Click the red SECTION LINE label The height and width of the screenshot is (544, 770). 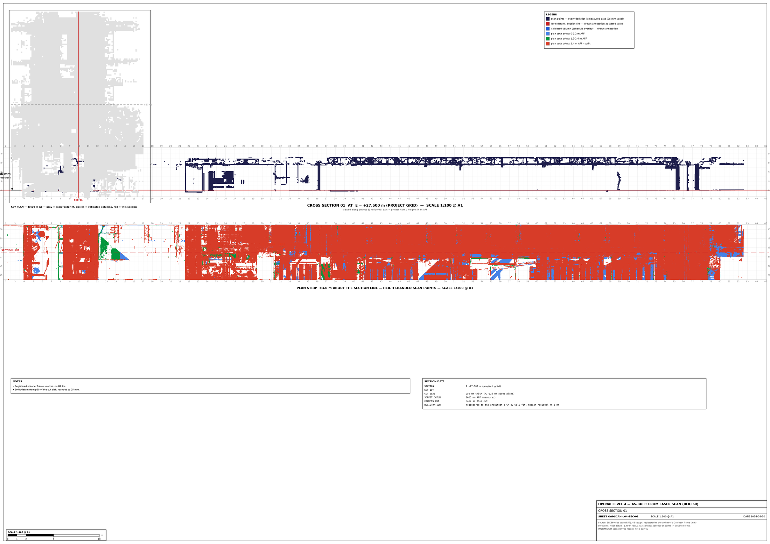(x=10, y=250)
